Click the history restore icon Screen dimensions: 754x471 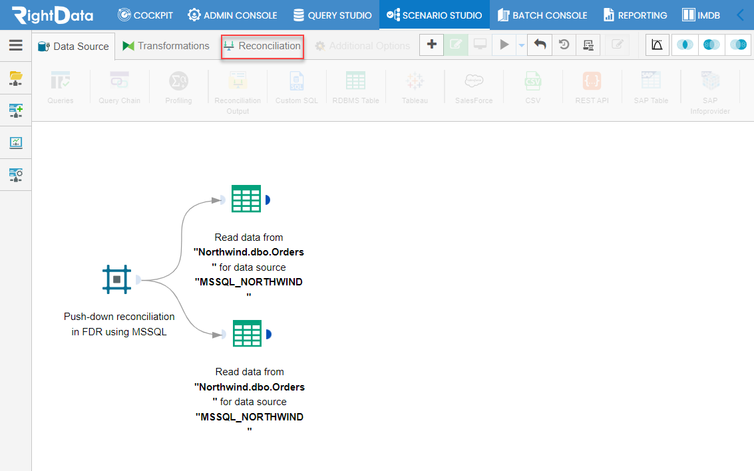[x=564, y=45]
